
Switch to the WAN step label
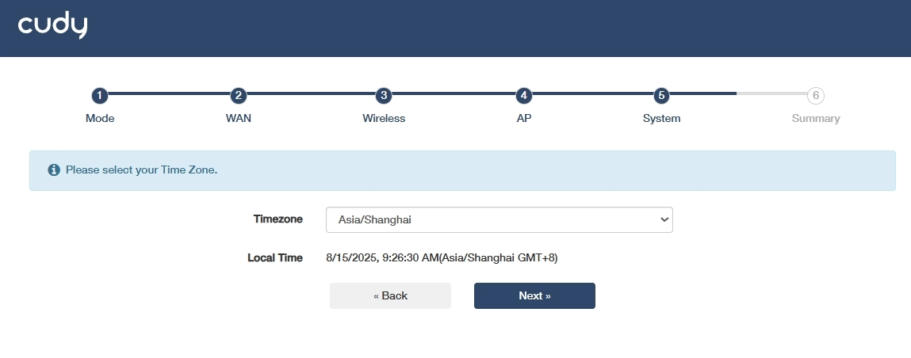point(238,119)
